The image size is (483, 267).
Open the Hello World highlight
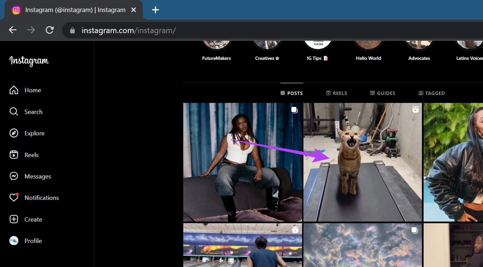click(x=368, y=50)
